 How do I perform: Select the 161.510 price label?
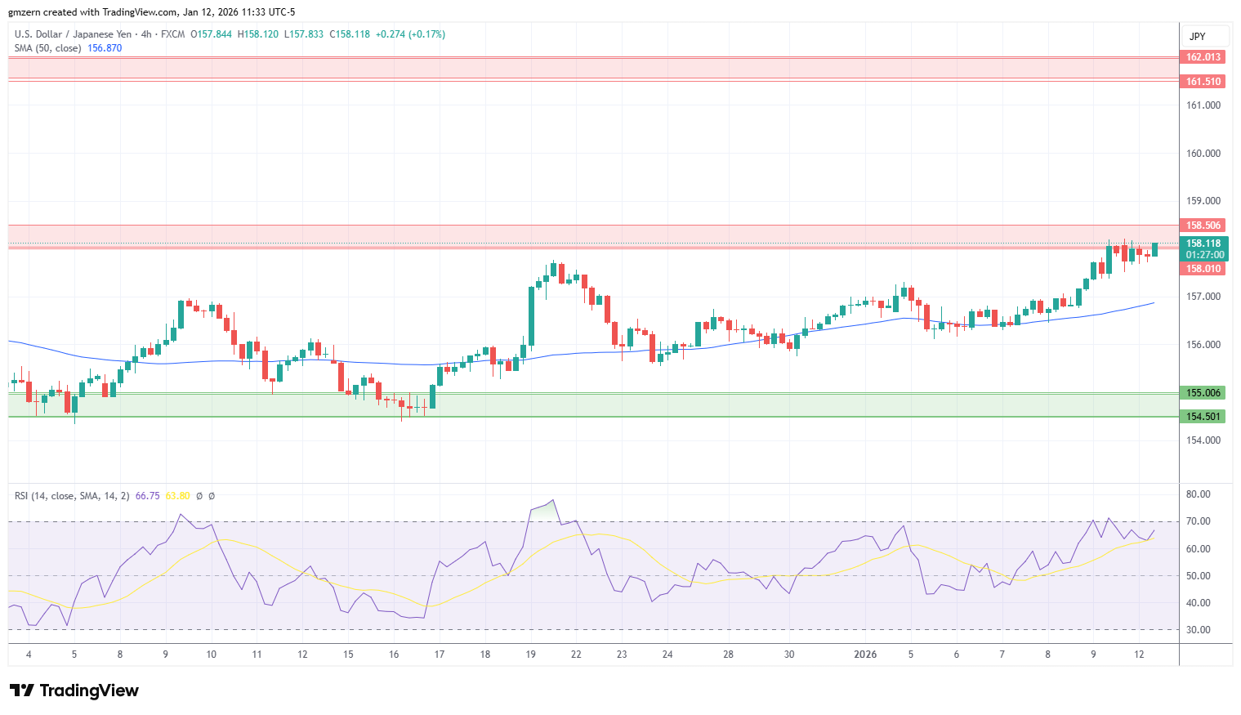tap(1203, 82)
